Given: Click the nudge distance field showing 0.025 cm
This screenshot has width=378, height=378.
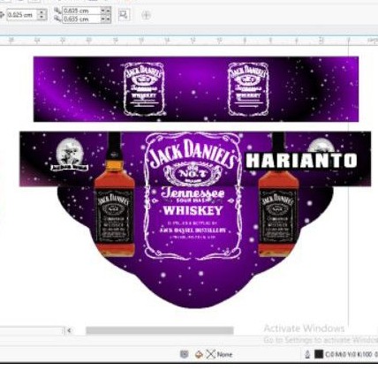Looking at the screenshot, I should 22,15.
